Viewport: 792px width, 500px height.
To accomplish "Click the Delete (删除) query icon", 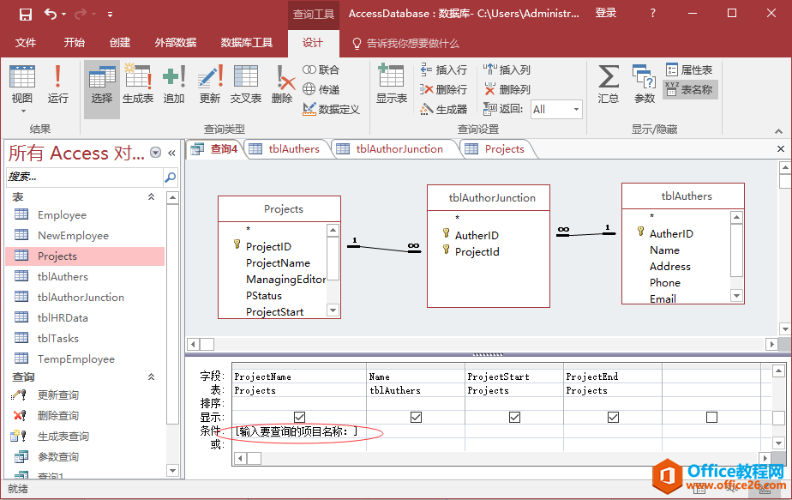I will [282, 84].
